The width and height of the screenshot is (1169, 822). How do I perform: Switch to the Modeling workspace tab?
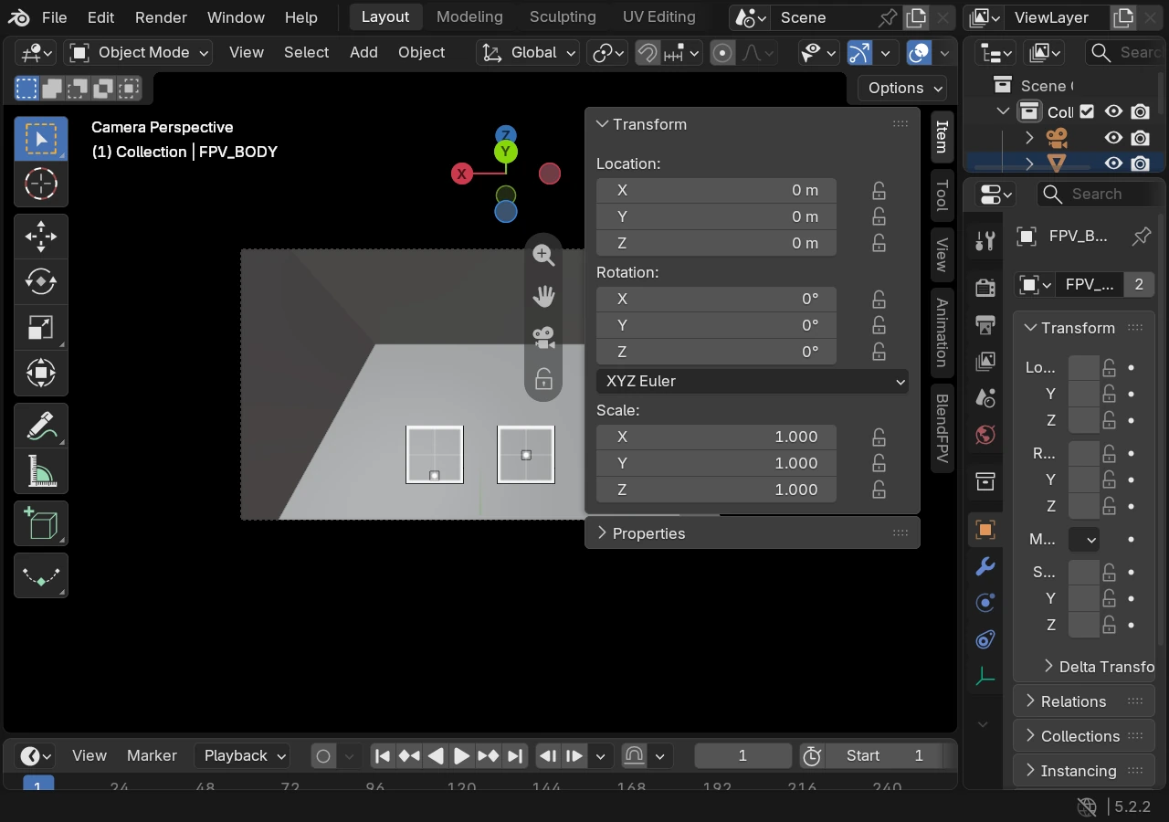[469, 16]
